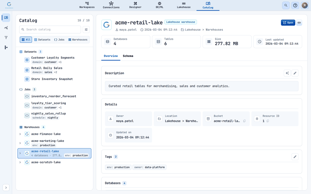Screen dimensions: 311x194
Task: Filter catalog to All items
Action: click(x=26, y=39)
